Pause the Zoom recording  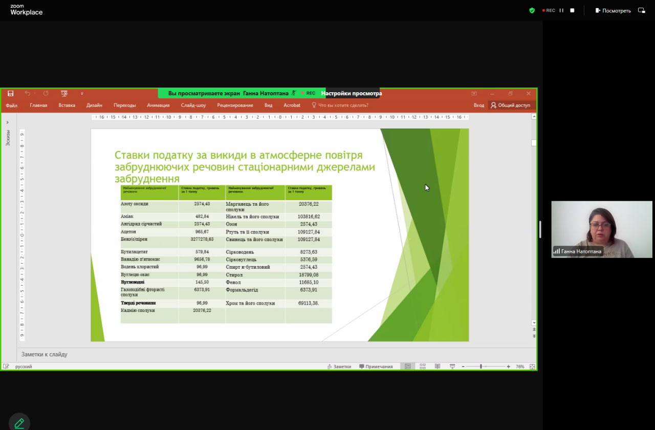(561, 10)
